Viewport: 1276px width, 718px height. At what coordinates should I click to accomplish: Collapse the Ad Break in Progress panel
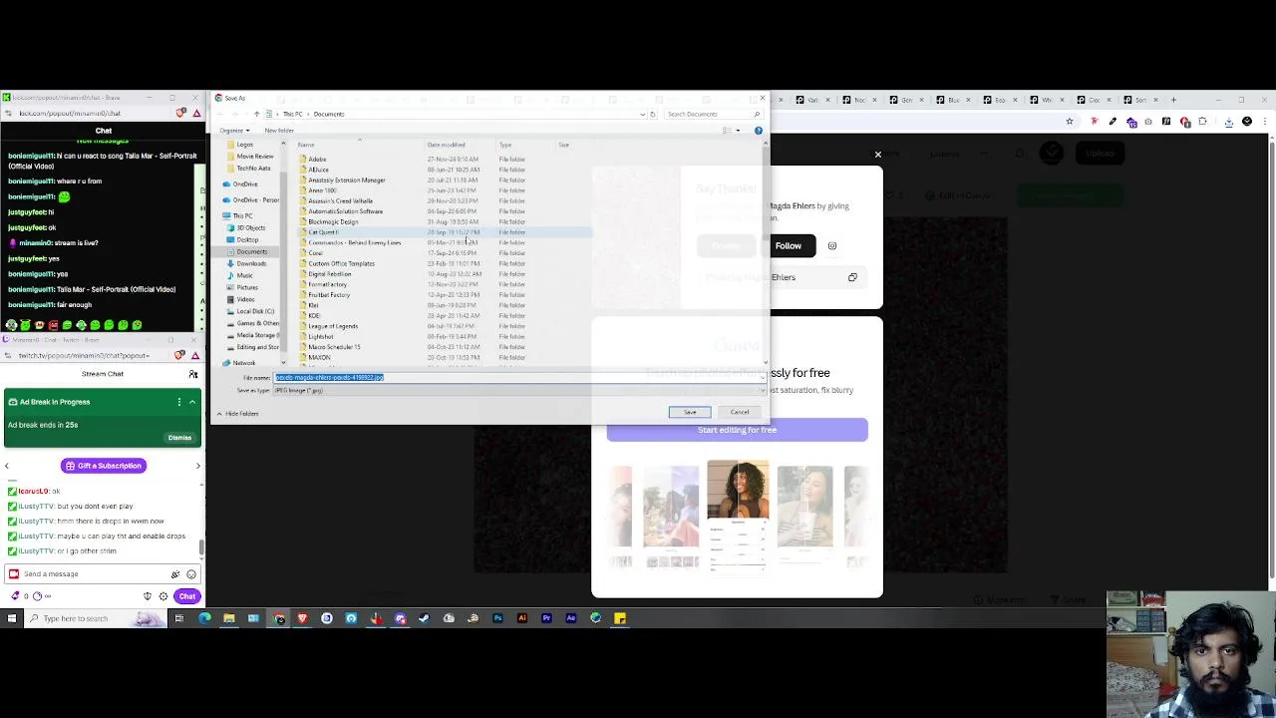[192, 402]
